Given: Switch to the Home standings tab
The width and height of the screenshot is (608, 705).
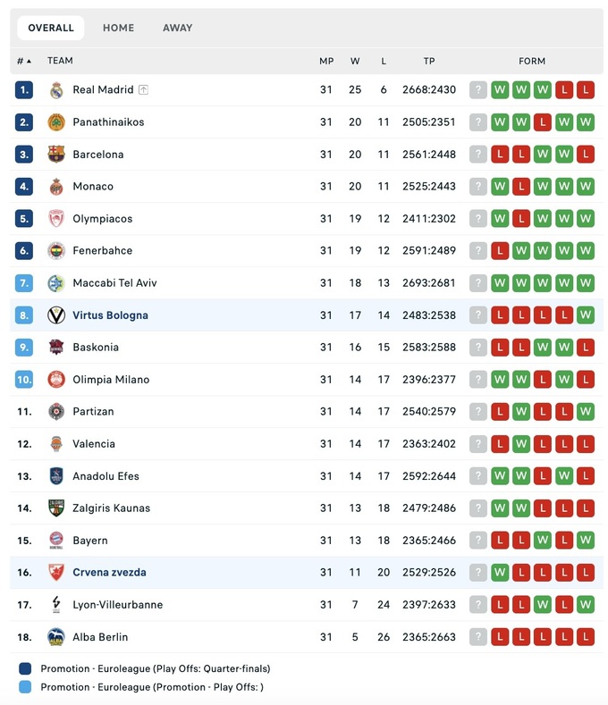Looking at the screenshot, I should pyautogui.click(x=118, y=28).
